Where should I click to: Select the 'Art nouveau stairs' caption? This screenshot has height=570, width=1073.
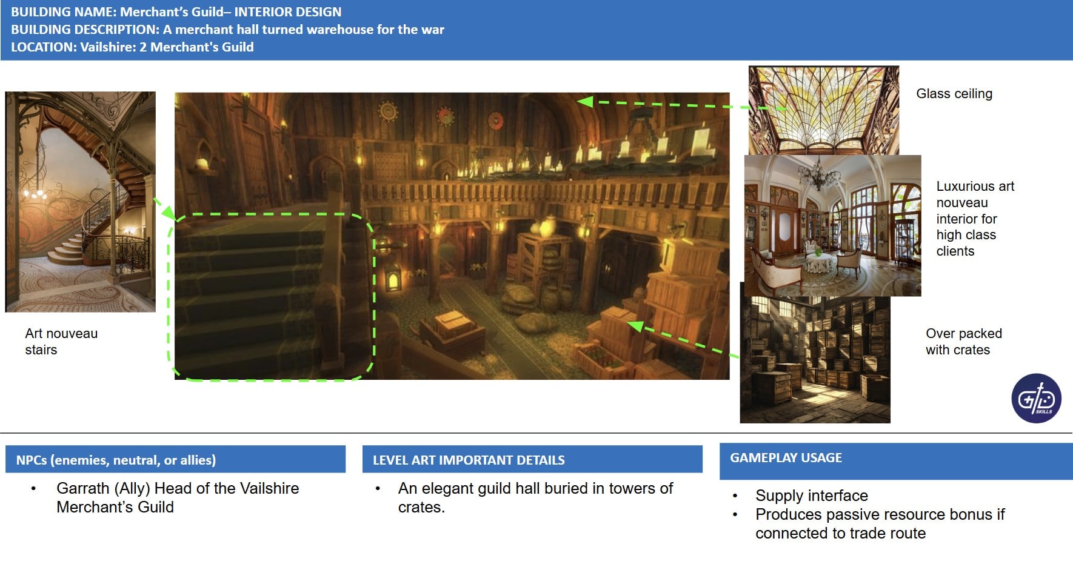click(x=61, y=342)
